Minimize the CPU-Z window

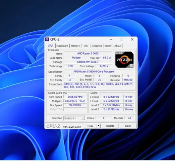coord(111,39)
